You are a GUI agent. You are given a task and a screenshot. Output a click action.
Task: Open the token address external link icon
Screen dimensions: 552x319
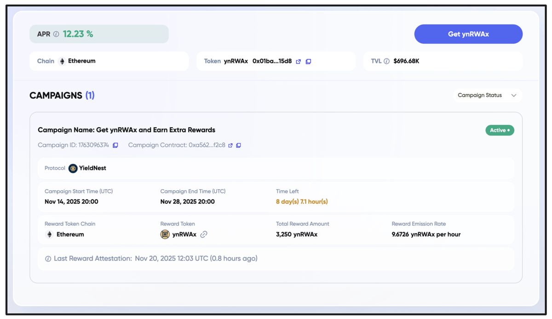pyautogui.click(x=298, y=61)
